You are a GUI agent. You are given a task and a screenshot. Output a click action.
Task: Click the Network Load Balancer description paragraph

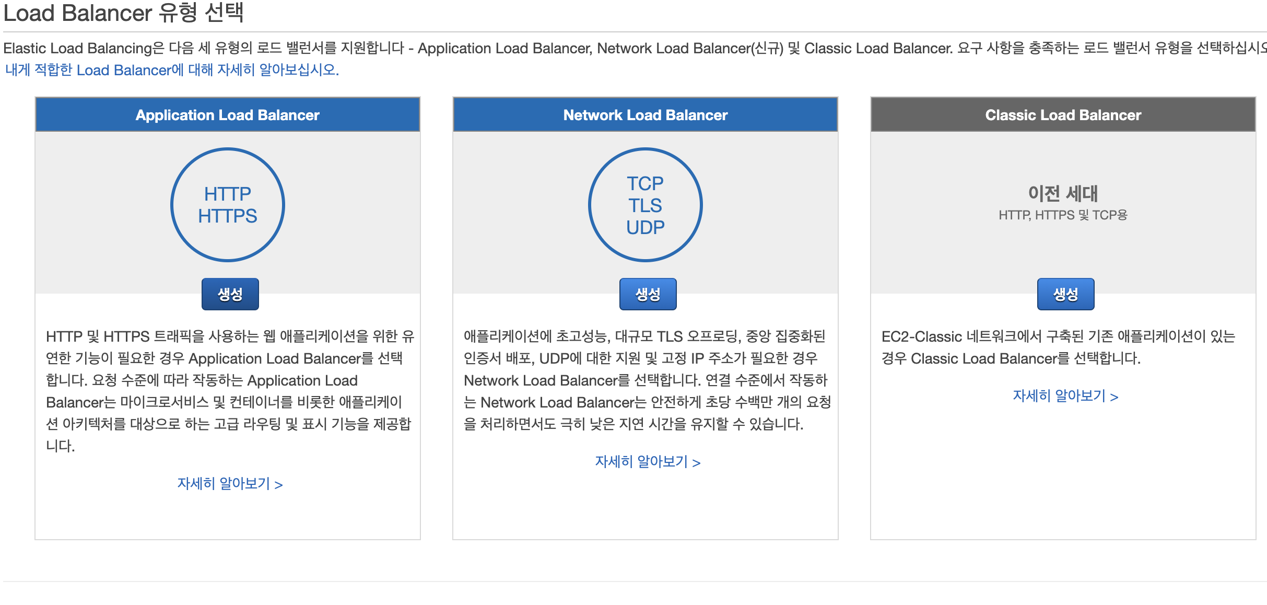pos(646,380)
